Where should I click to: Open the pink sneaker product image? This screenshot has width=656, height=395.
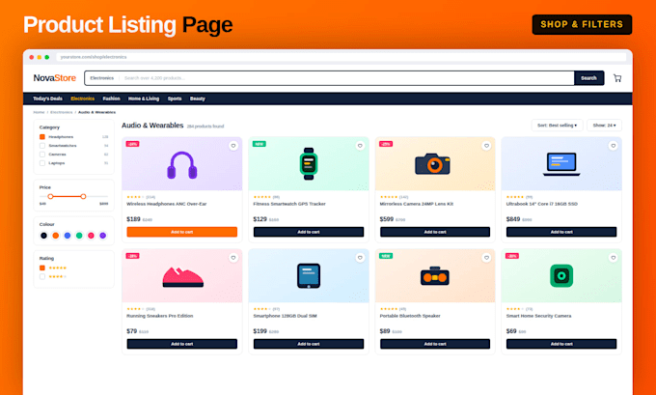click(182, 275)
